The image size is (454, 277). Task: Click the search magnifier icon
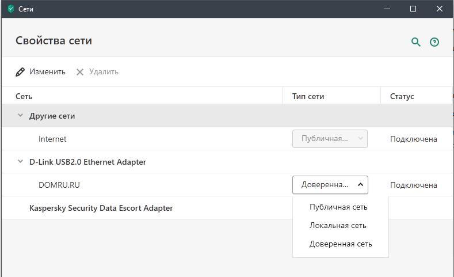pyautogui.click(x=415, y=42)
